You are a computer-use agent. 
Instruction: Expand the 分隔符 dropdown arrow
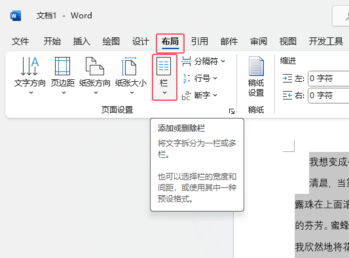coord(223,61)
